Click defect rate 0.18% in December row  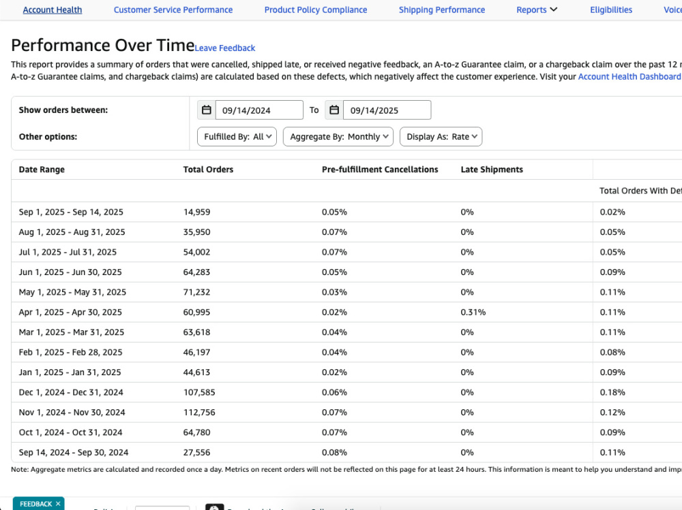click(612, 392)
